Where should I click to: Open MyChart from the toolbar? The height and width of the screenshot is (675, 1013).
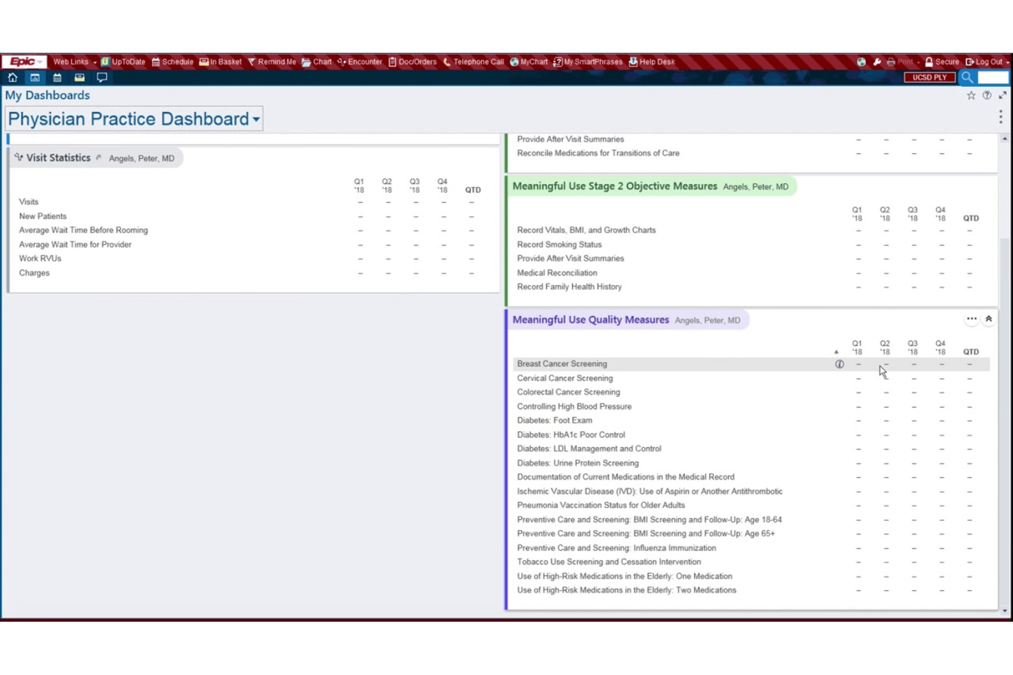(x=529, y=62)
